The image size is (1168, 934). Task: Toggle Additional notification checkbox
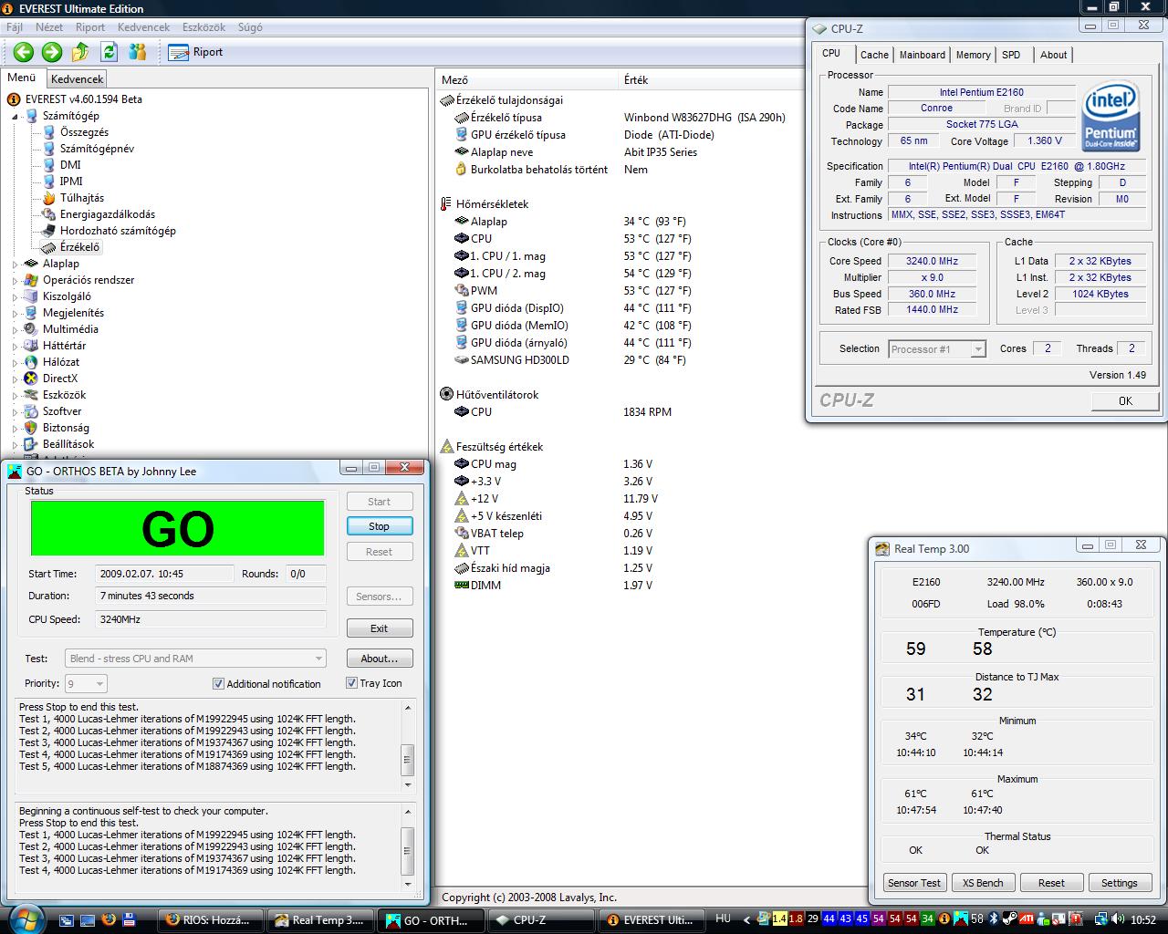pyautogui.click(x=218, y=683)
